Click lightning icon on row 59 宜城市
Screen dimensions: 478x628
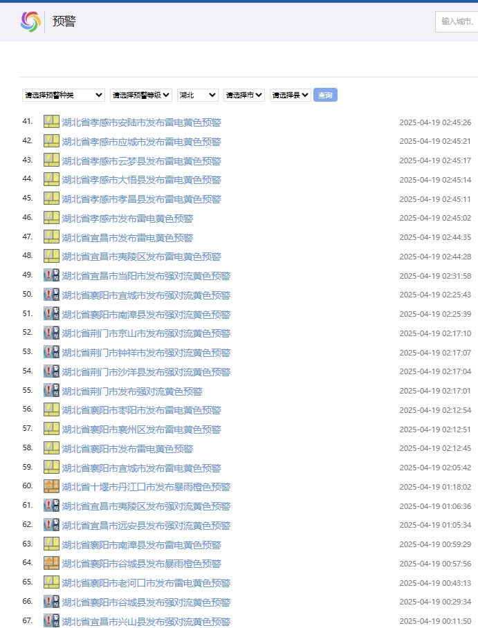(x=51, y=468)
